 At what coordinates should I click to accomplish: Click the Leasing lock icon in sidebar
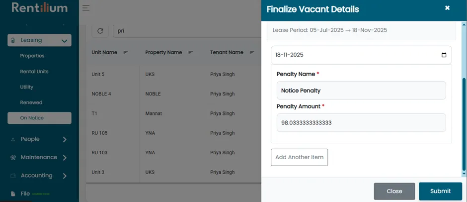(13, 40)
